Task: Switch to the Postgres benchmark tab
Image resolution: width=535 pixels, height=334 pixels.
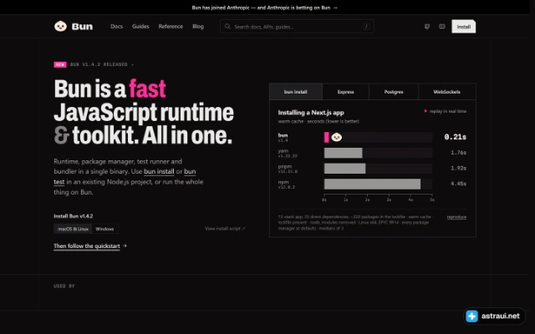Action: tap(394, 92)
